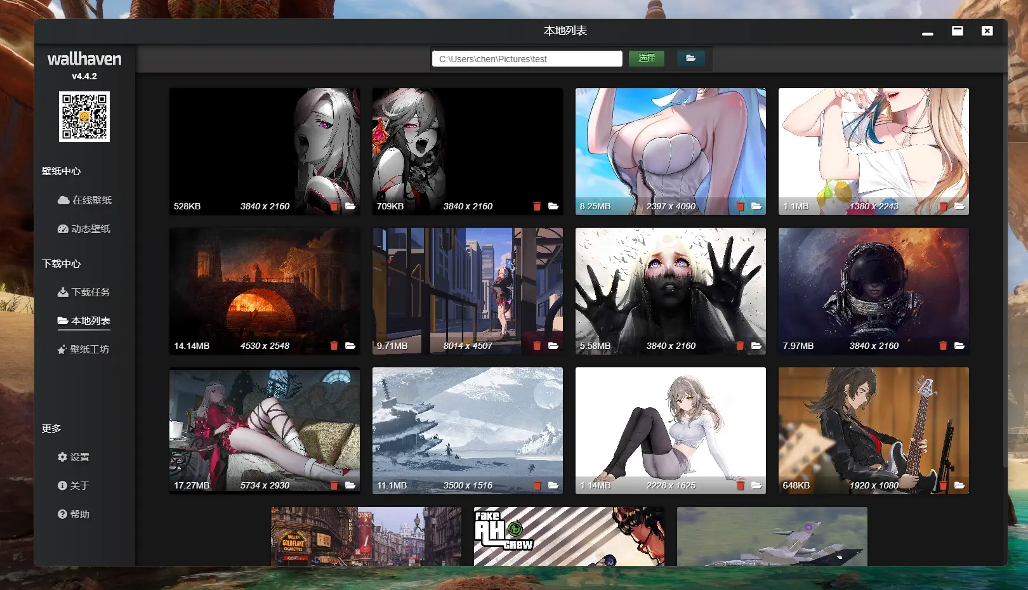The width and height of the screenshot is (1028, 590).
Task: Maximize the wallhaven window
Action: (958, 30)
